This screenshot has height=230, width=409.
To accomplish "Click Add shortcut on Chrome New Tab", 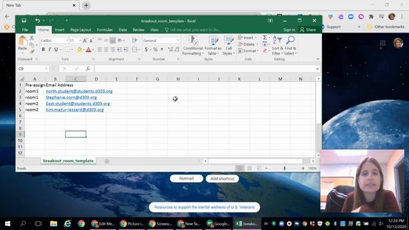I will tap(222, 178).
